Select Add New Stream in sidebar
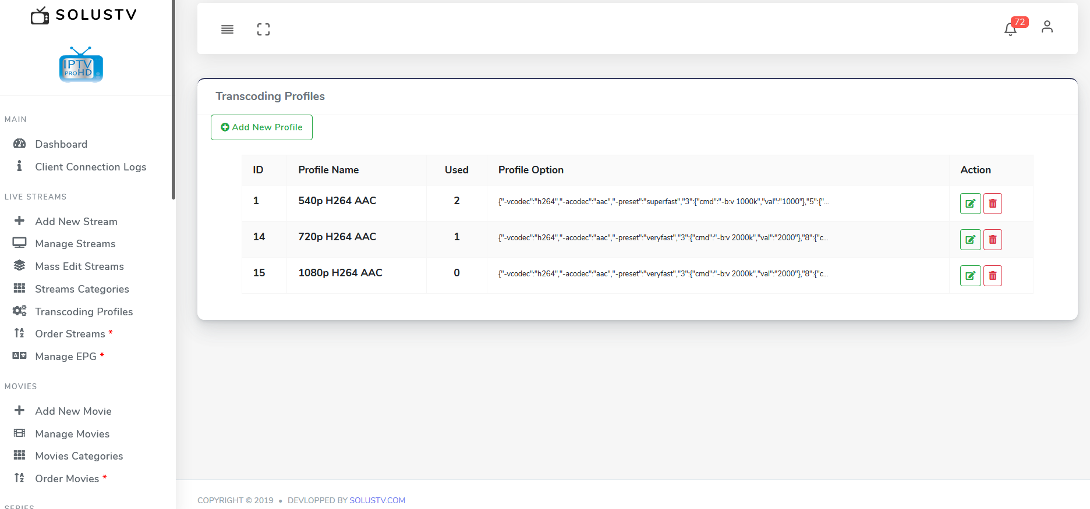The image size is (1090, 509). pyautogui.click(x=76, y=222)
